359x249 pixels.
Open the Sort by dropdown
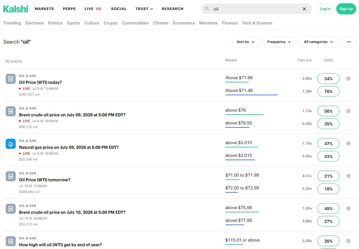(x=246, y=42)
